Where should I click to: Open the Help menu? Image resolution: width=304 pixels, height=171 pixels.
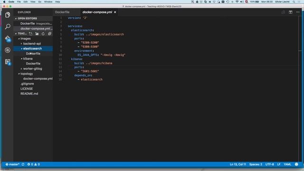57,2
